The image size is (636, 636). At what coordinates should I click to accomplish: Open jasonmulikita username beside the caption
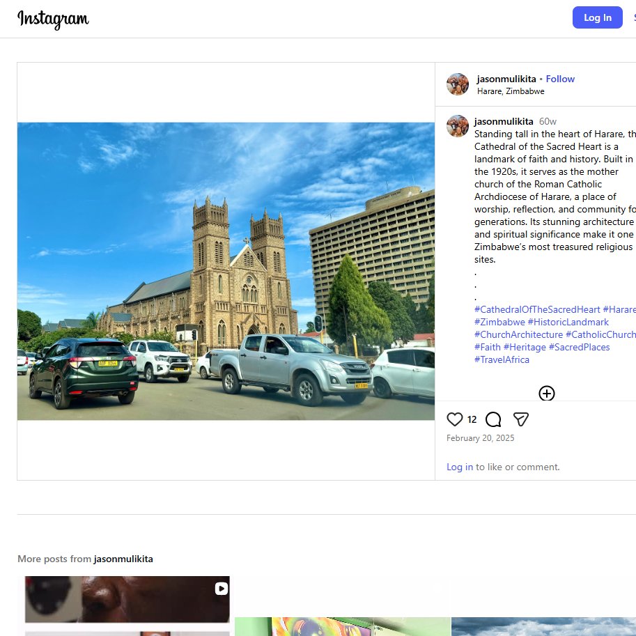tap(504, 121)
